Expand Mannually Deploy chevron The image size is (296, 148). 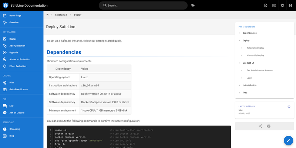241,55
